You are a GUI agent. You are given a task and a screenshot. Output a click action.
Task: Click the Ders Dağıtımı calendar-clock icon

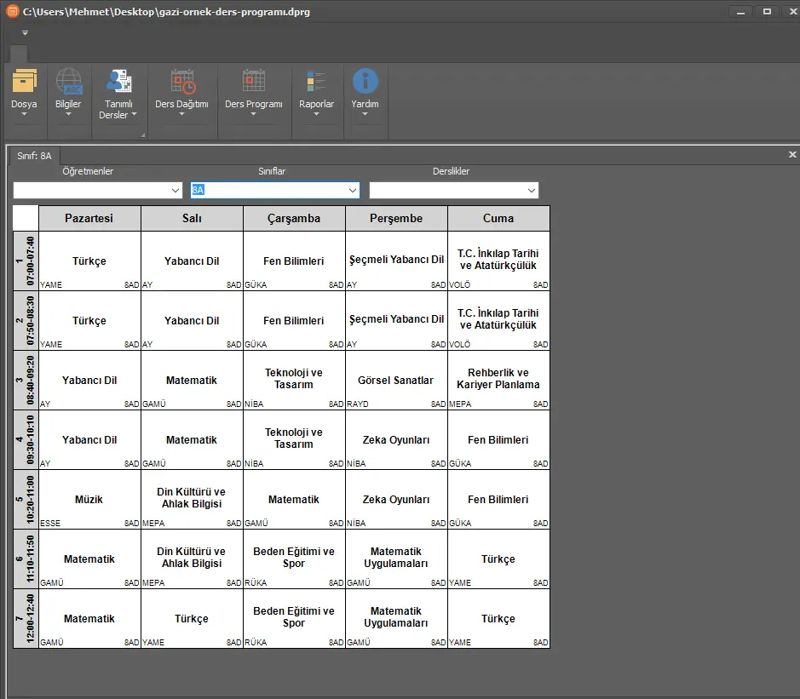click(181, 82)
